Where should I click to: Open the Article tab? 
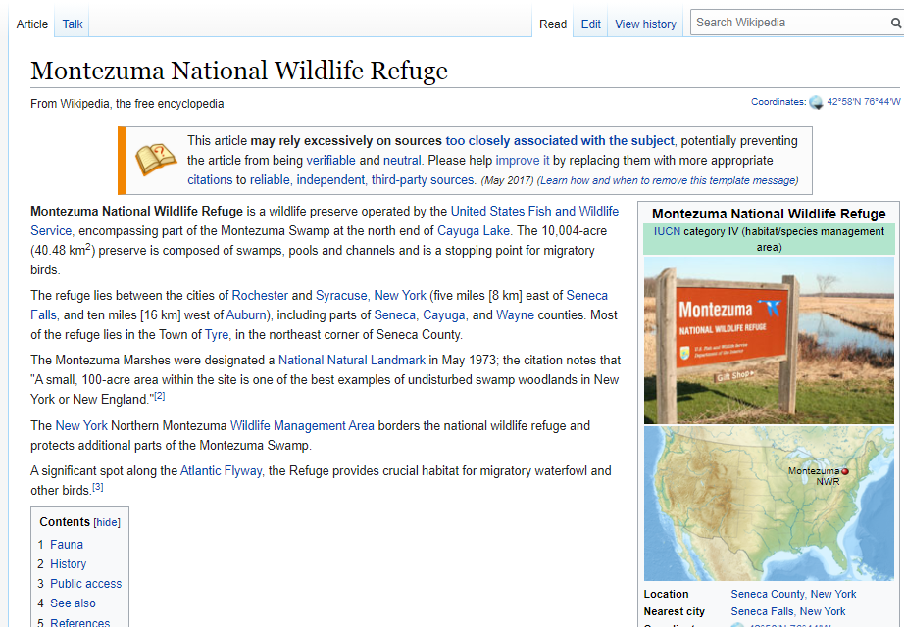[31, 24]
